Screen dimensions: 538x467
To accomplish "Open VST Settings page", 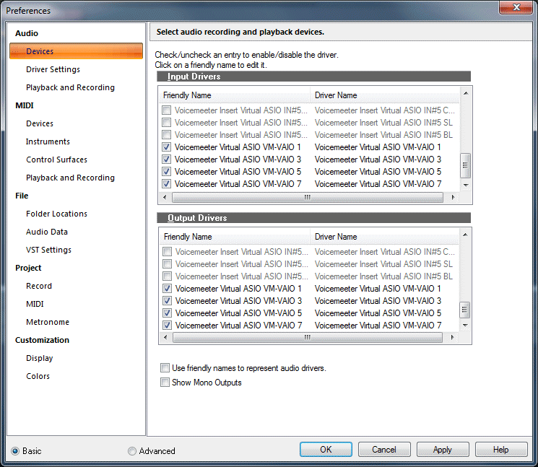I will pos(48,250).
